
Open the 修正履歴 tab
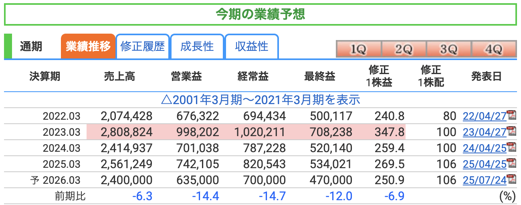coord(143,46)
